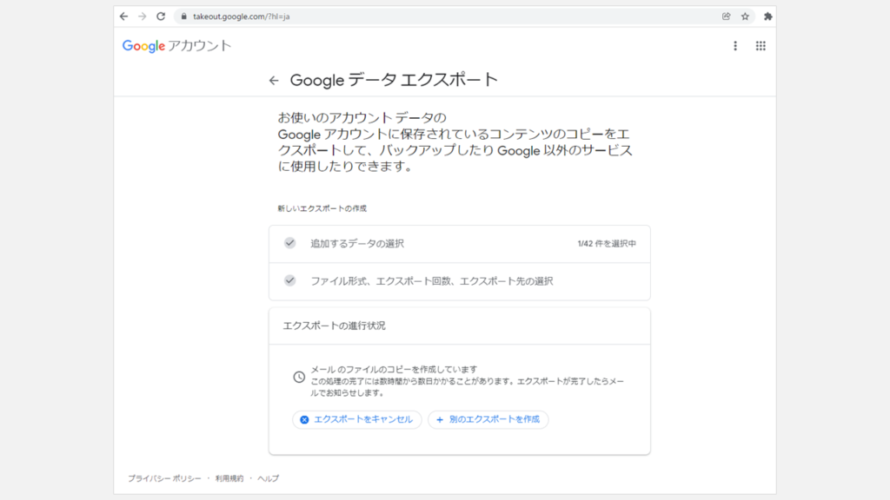The width and height of the screenshot is (890, 500).
Task: Click the browser back arrow
Action: pos(123,16)
